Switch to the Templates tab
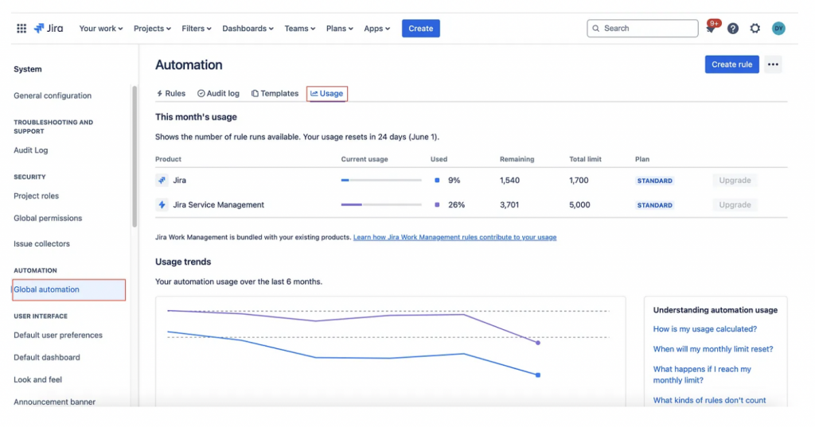 275,94
